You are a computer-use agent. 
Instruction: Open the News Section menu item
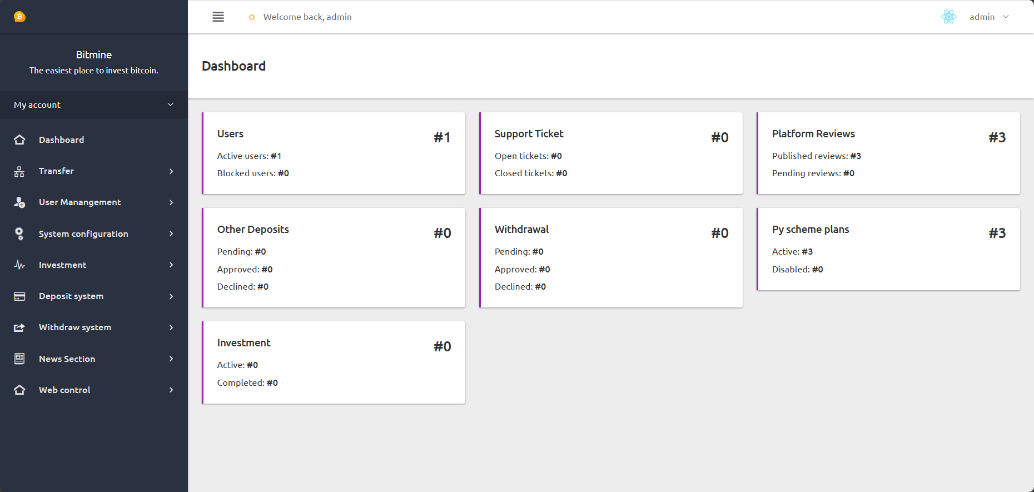94,359
